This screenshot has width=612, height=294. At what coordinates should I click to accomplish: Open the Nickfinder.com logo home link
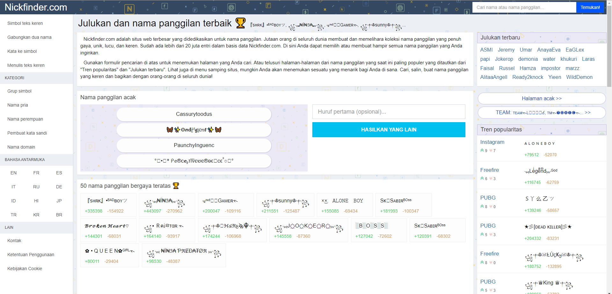(36, 7)
